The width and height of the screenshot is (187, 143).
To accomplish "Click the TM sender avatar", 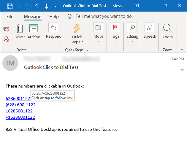I will coord(10,63).
